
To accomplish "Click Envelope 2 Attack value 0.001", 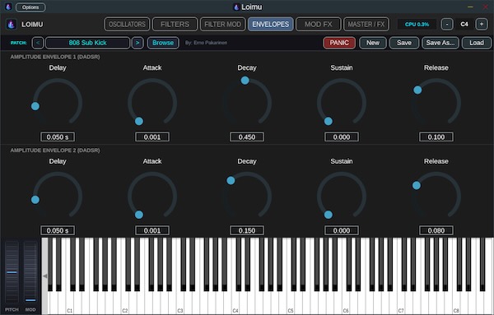I will tap(152, 230).
